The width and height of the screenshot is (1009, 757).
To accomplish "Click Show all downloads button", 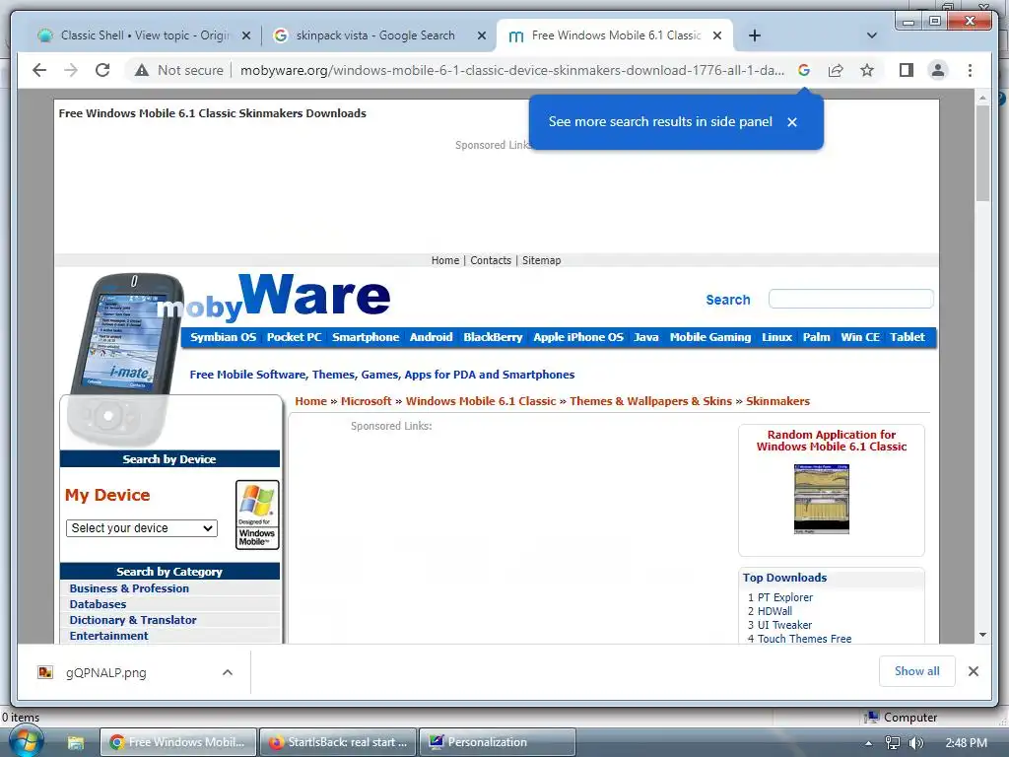I will (x=917, y=671).
